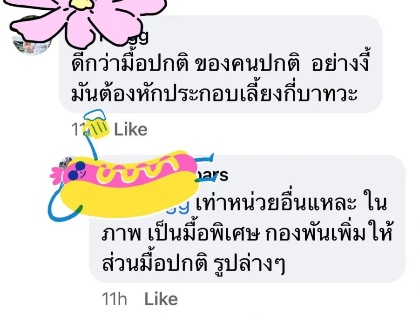Click the pink frilly end of the sausage
This screenshot has width=419, height=316.
coord(57,176)
